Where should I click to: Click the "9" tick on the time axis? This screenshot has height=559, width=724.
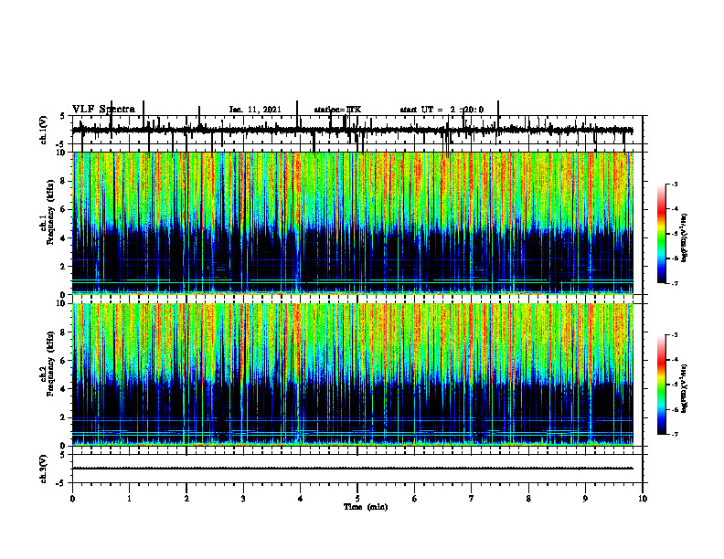(x=585, y=499)
